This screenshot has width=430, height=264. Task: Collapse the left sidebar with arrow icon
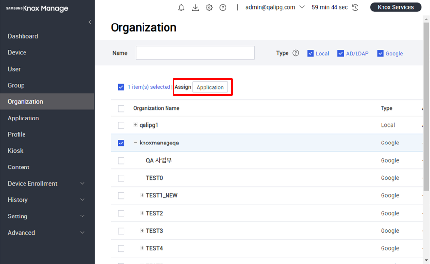tap(90, 22)
